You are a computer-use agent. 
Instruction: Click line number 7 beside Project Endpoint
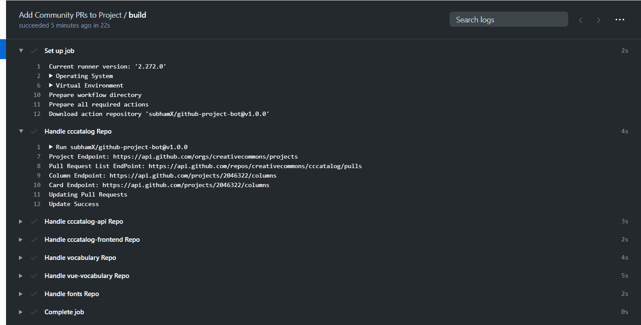click(x=38, y=156)
